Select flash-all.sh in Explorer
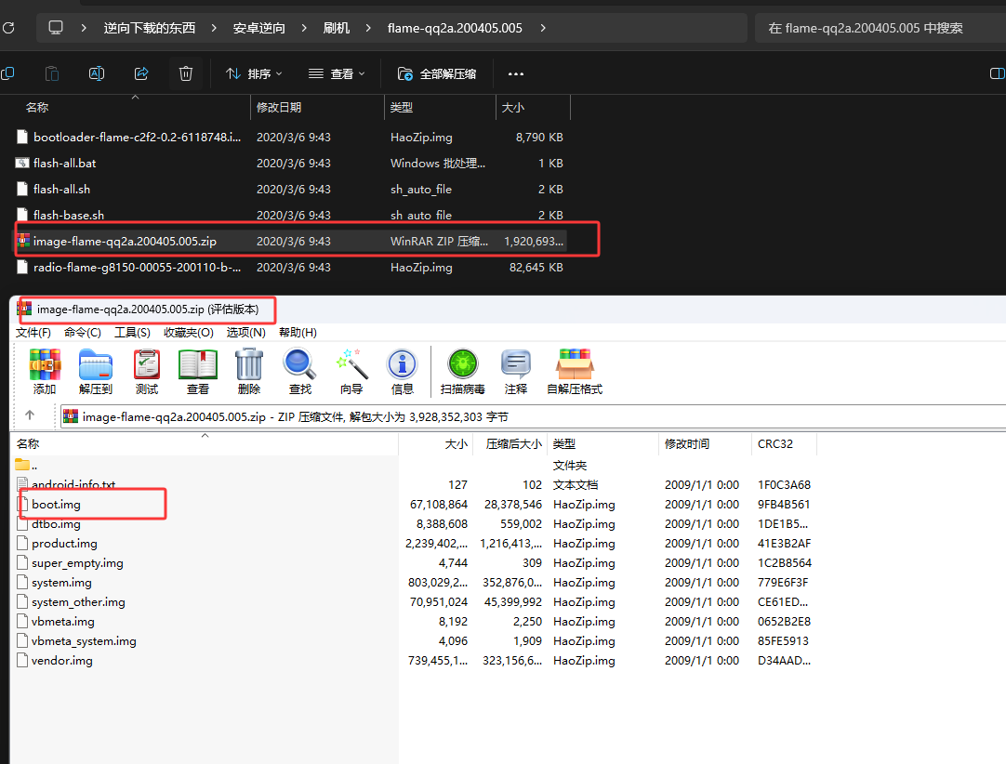This screenshot has width=1006, height=764. click(x=291, y=190)
